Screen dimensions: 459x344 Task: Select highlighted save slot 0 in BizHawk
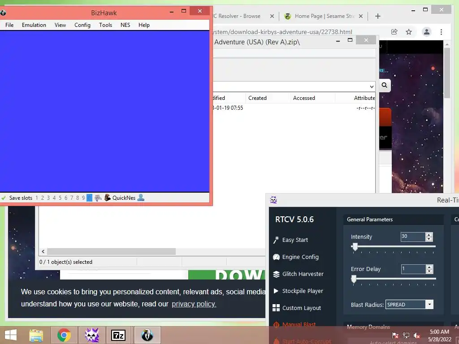(89, 198)
